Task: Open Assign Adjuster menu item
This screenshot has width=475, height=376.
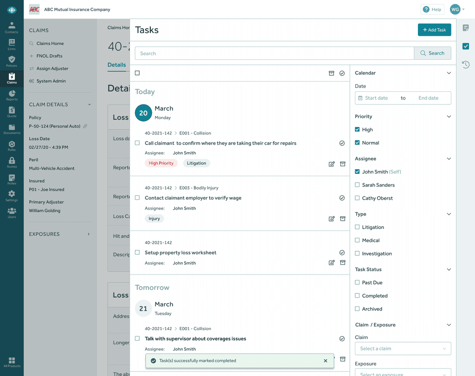Action: tap(52, 69)
